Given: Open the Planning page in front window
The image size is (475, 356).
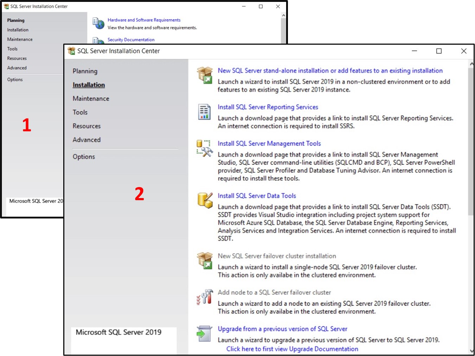Looking at the screenshot, I should tap(85, 71).
